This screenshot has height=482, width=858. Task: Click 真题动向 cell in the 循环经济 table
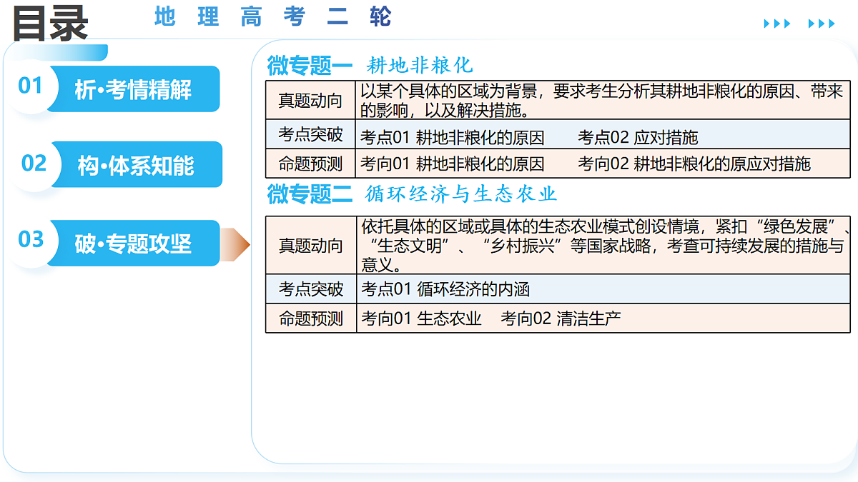click(311, 246)
